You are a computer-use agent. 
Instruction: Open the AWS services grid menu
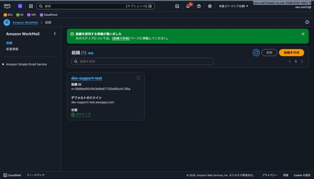[x=31, y=6]
